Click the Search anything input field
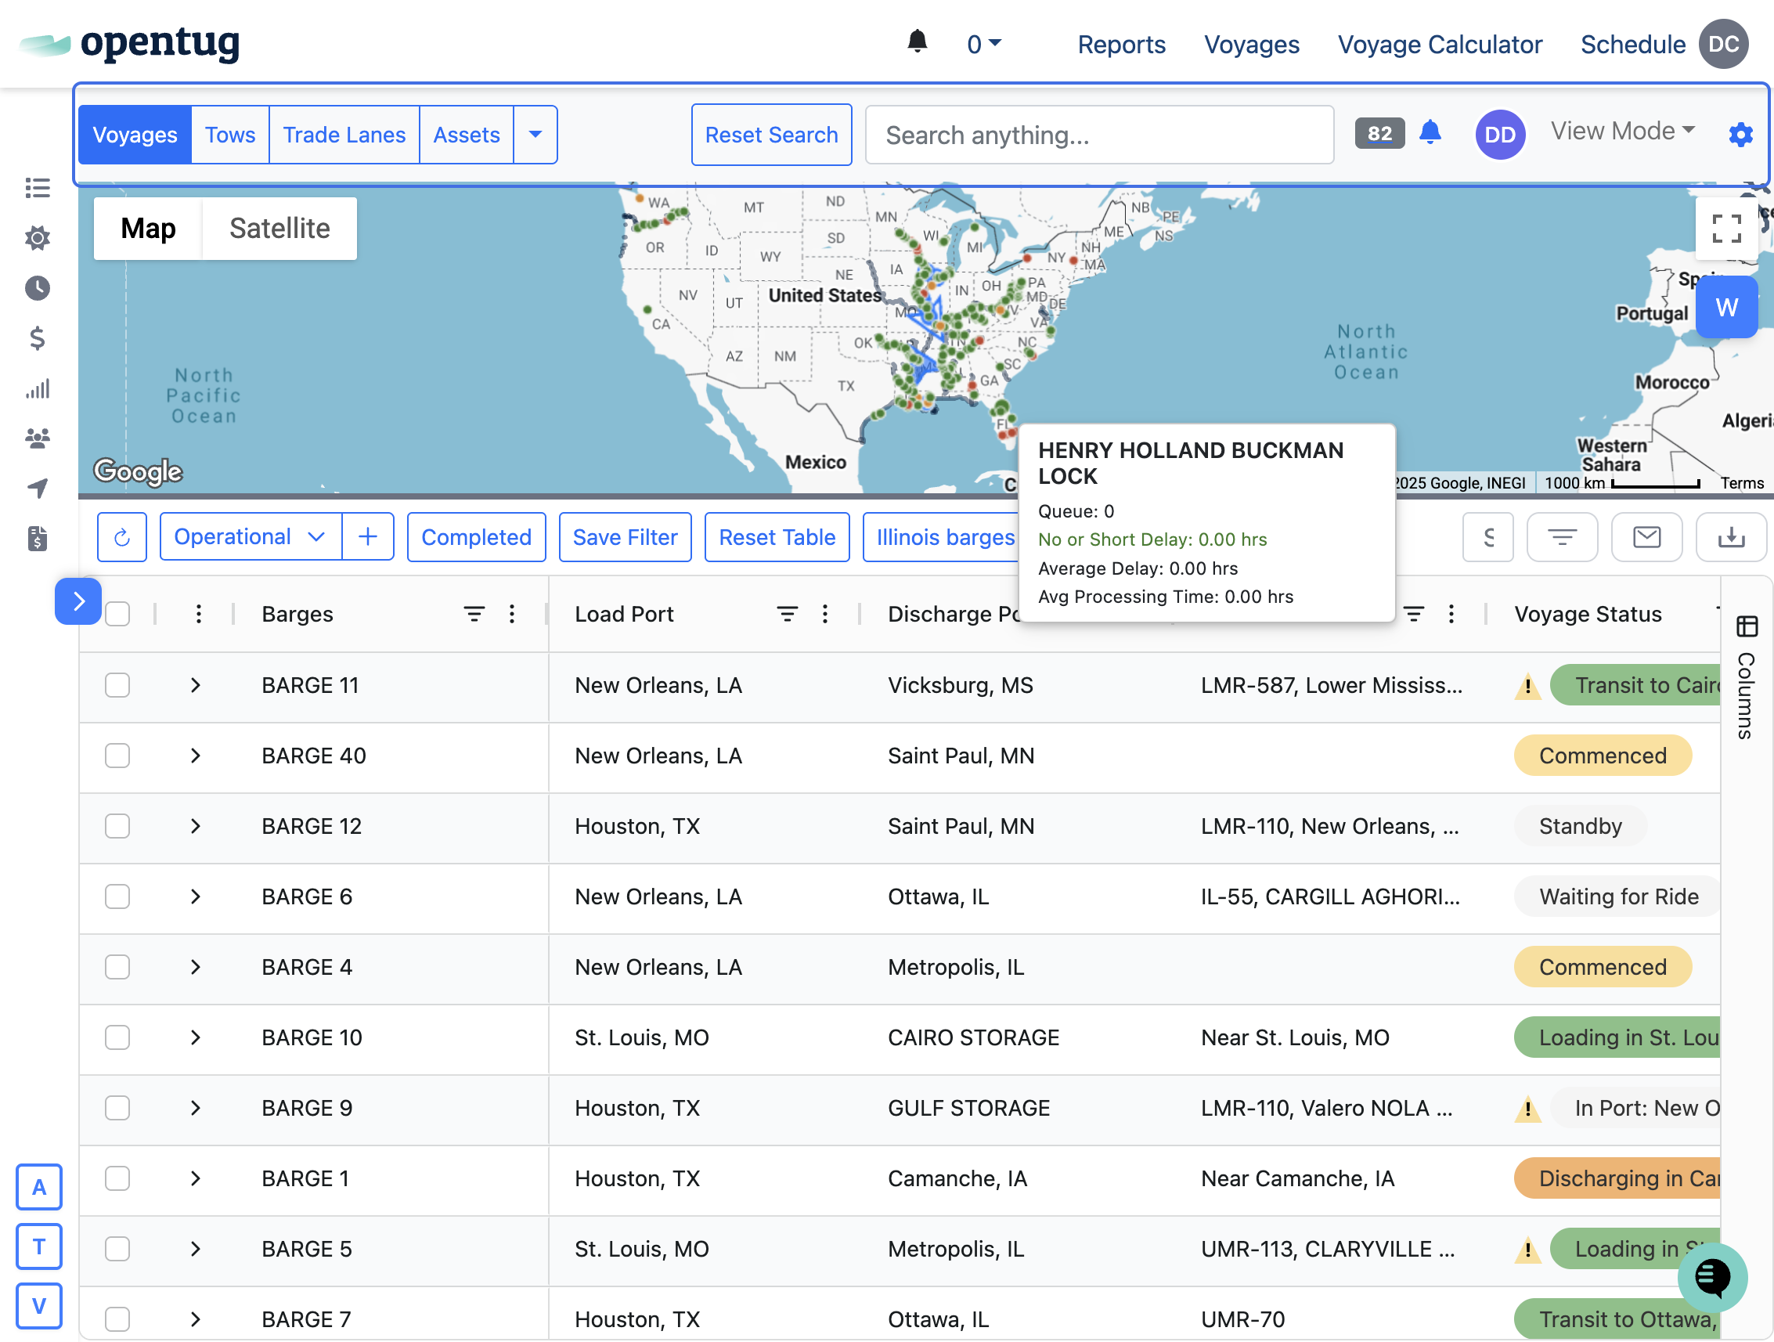This screenshot has width=1774, height=1342. 1098,135
